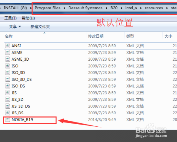177x142 pixels.
Task: Select the ISO_DS file icon
Action: pos(8,86)
